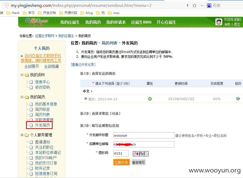Open 简历列表 in sidebar tree
The width and height of the screenshot is (243, 178).
[x=42, y=115]
